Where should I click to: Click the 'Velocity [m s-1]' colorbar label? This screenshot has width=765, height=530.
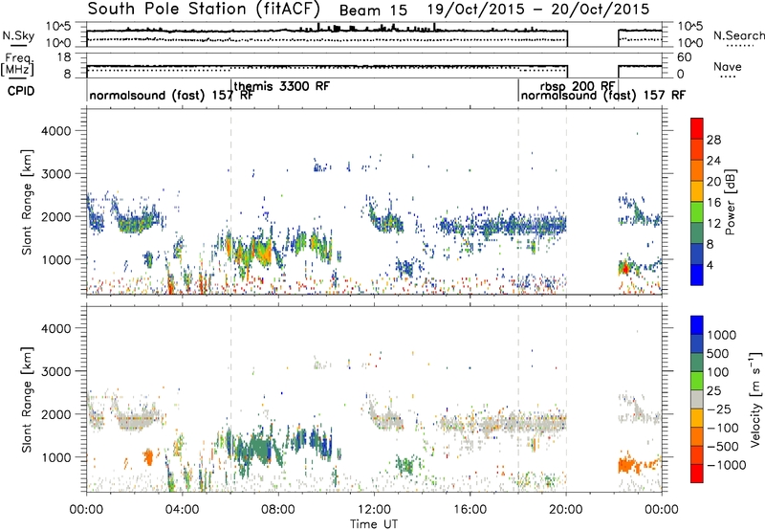pyautogui.click(x=755, y=399)
